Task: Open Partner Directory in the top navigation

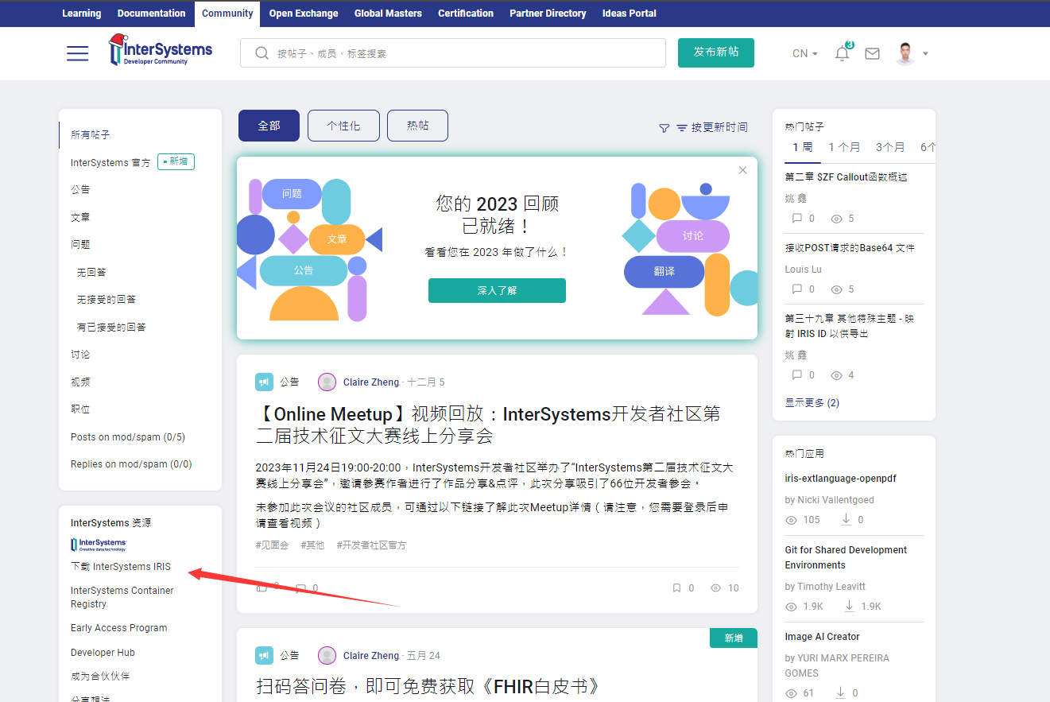Action: [548, 14]
